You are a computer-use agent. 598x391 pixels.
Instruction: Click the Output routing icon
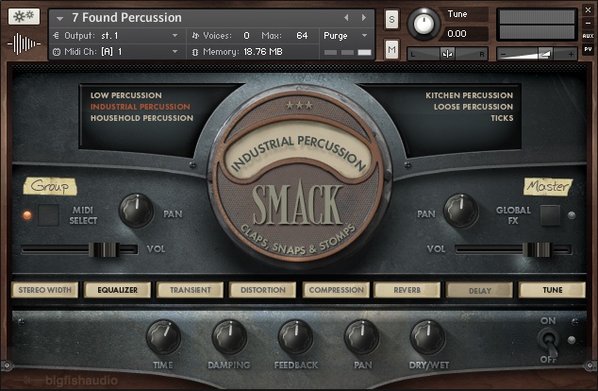click(56, 36)
